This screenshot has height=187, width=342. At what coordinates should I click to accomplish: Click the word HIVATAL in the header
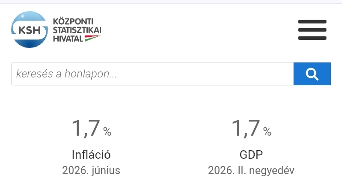coord(68,39)
